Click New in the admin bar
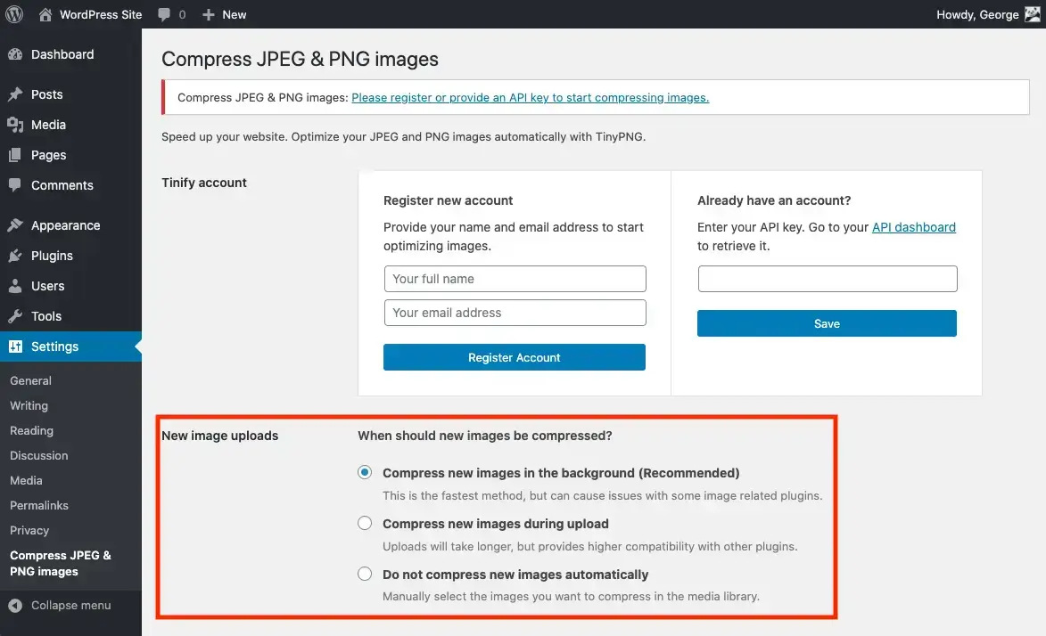 pyautogui.click(x=235, y=14)
